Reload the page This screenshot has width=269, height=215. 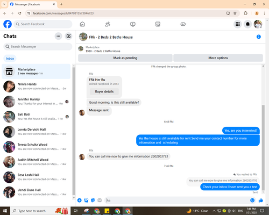point(20,13)
